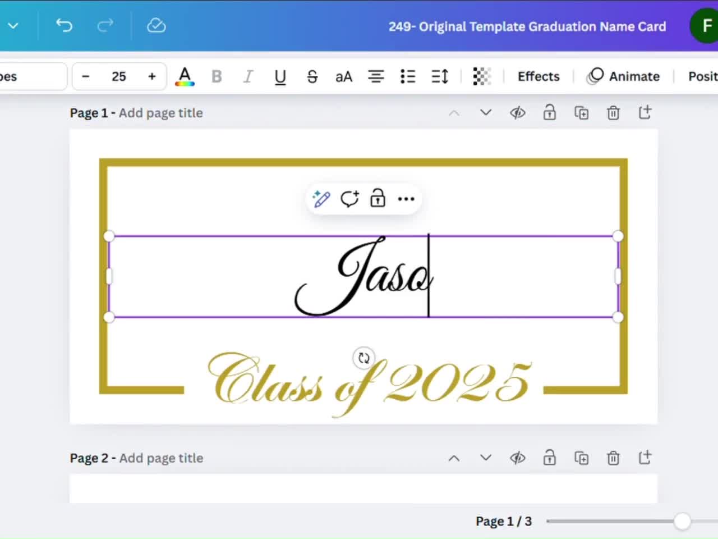Duplicate Page 1
The height and width of the screenshot is (539, 718).
pos(582,112)
